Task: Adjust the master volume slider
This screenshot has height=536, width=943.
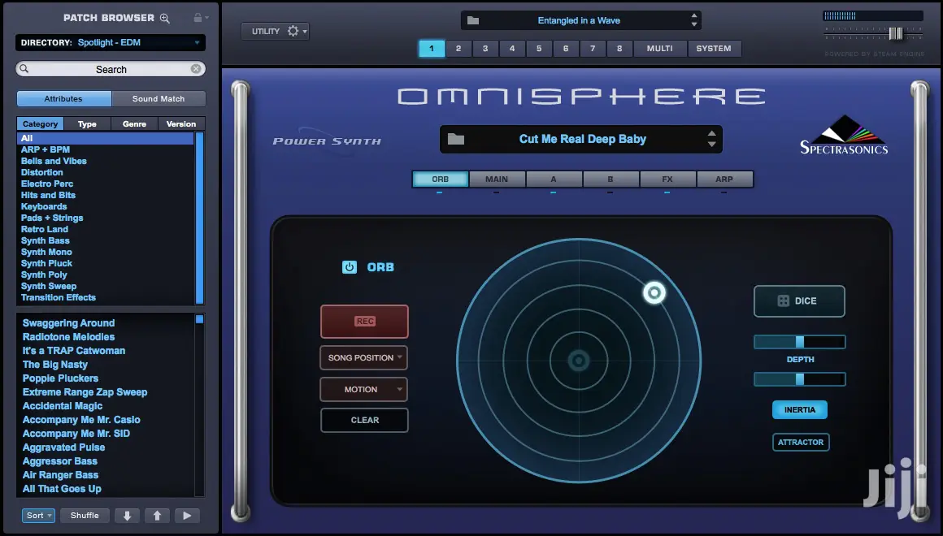Action: (x=896, y=33)
